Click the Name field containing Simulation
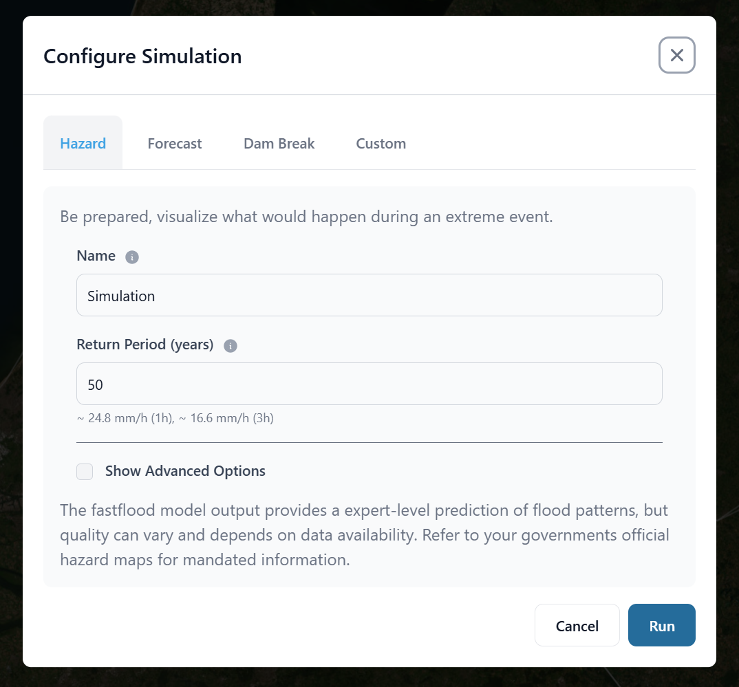Image resolution: width=739 pixels, height=687 pixels. [369, 296]
